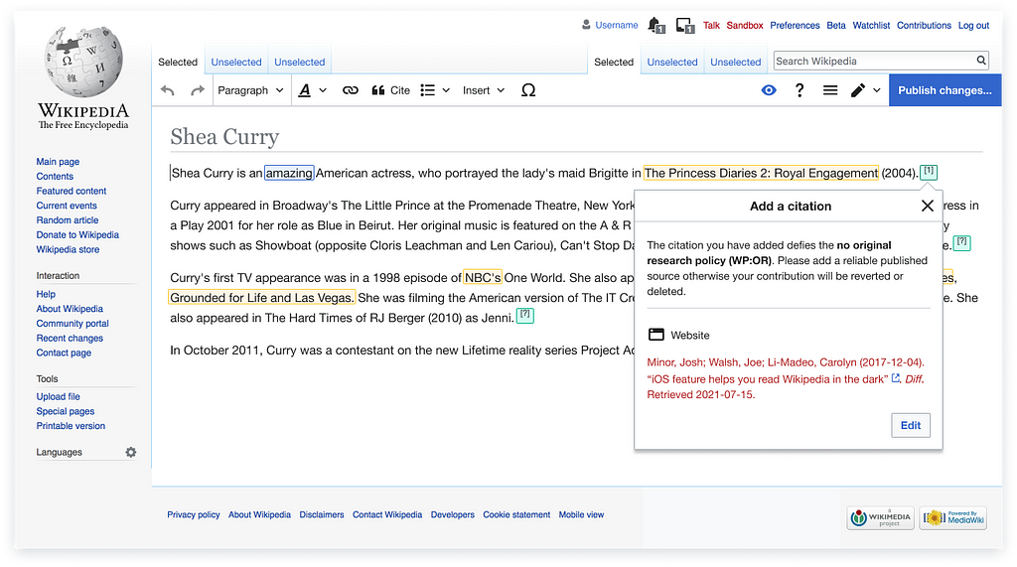
Task: Click Publish changes button
Action: click(x=945, y=90)
